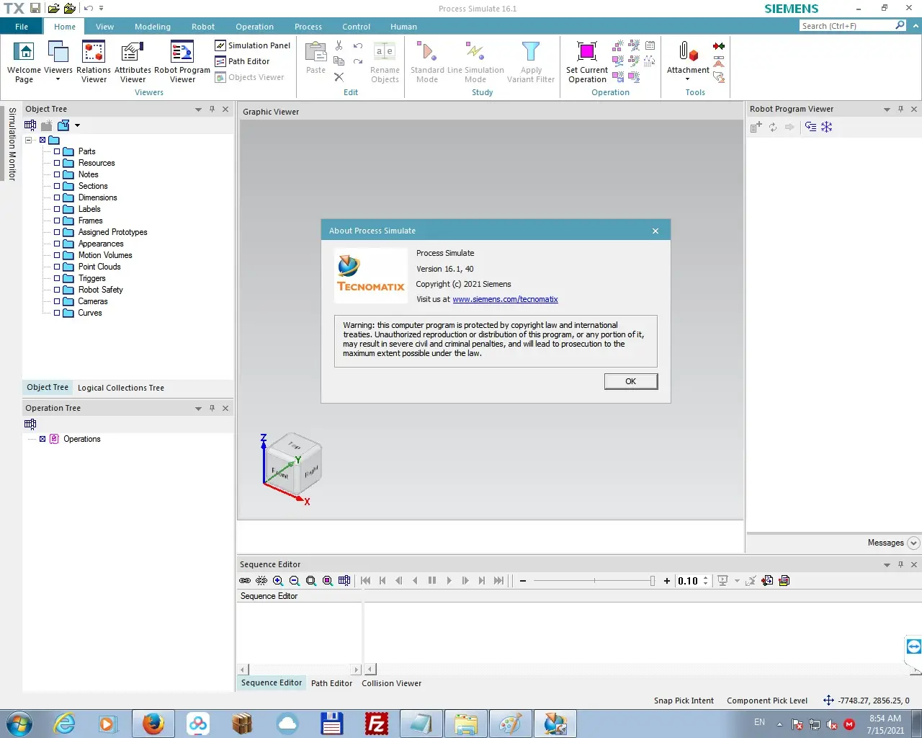Switch to Line Simulation Mode
922x738 pixels.
(475, 62)
